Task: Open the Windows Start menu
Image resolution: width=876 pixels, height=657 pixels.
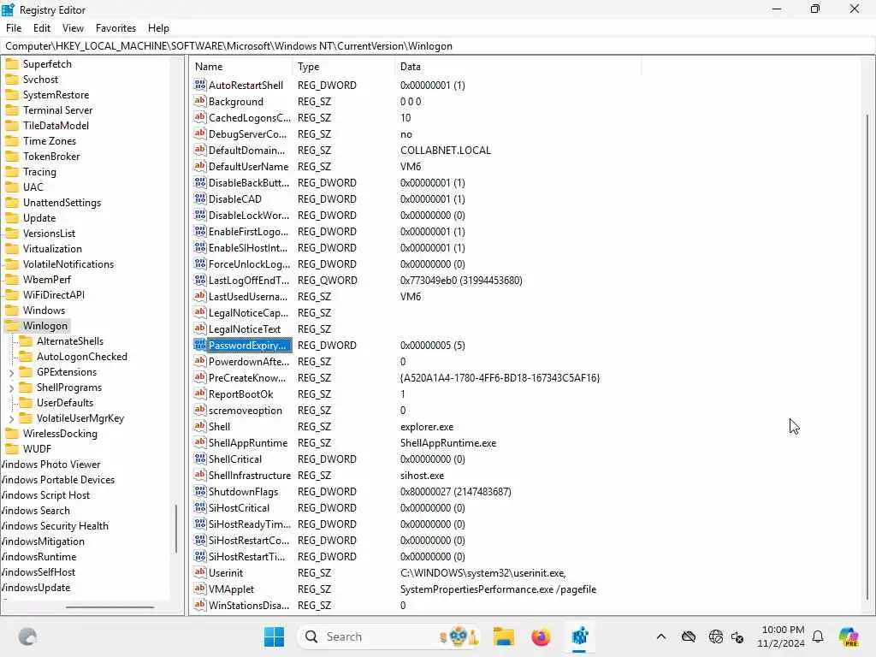Action: 274,636
